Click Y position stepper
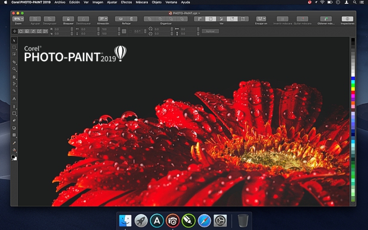Image resolution: width=368 pixels, height=230 pixels. pos(72,34)
